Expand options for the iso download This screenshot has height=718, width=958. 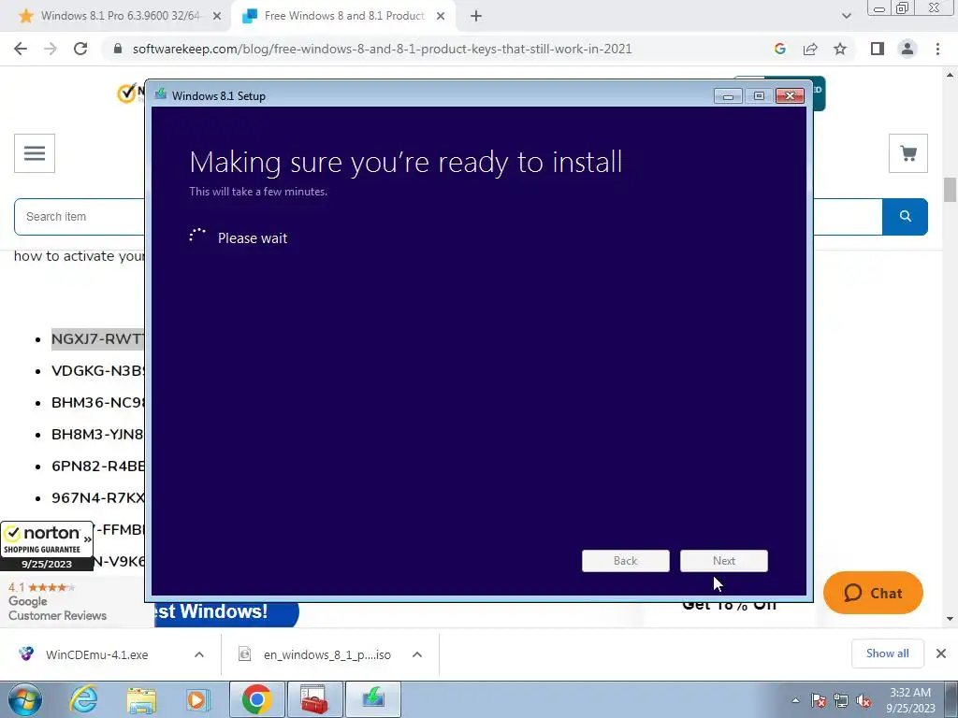[417, 654]
